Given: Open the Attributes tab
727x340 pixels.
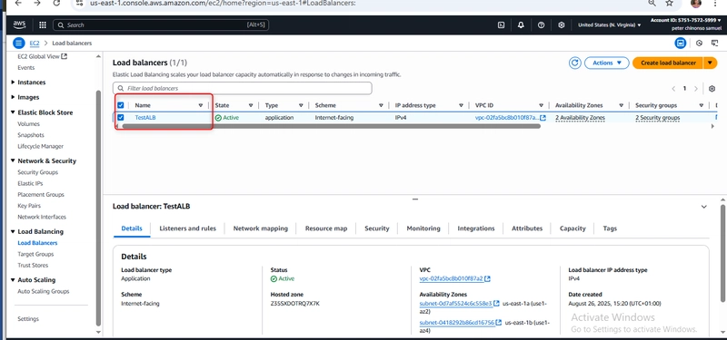Looking at the screenshot, I should pyautogui.click(x=527, y=228).
